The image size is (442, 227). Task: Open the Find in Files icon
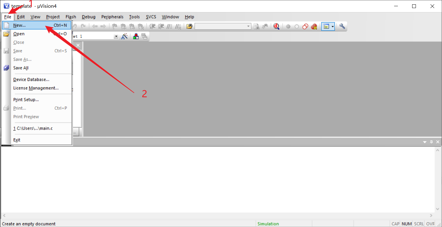[189, 26]
